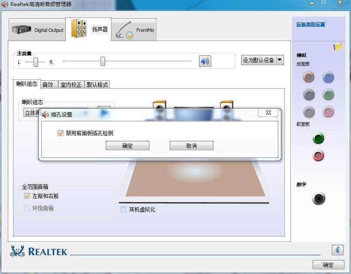Screen dimensions: 351x274
Task: Select the green headphone jack under 前面板
Action: 318,139
